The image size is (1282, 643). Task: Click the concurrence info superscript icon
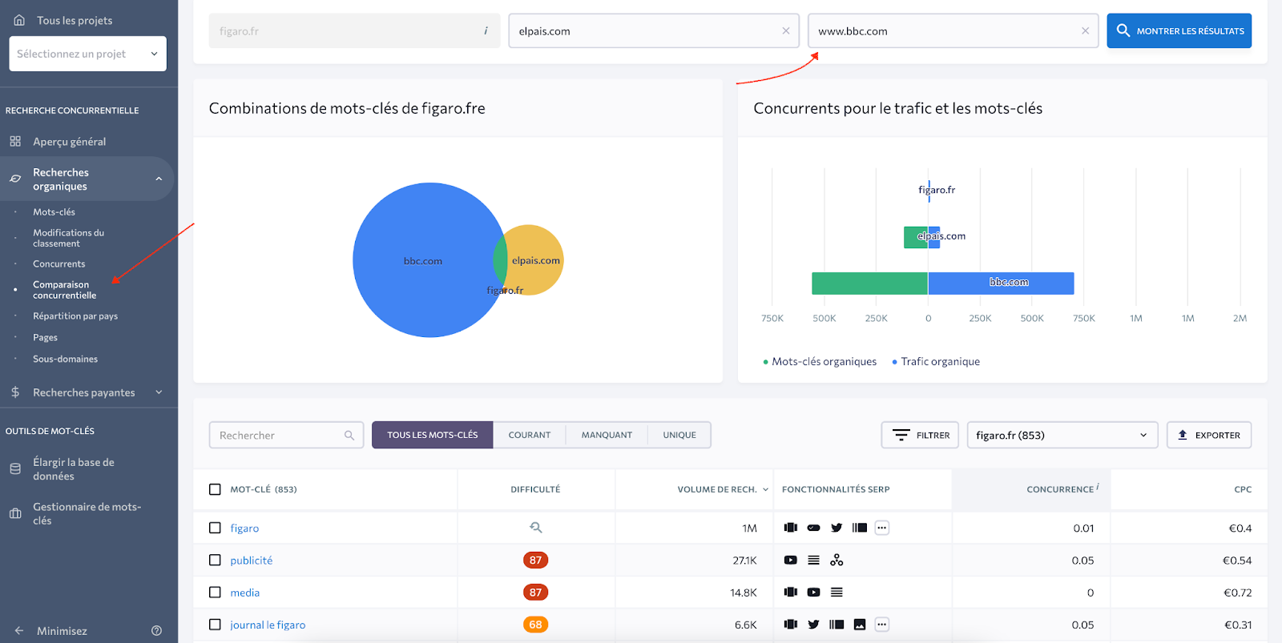[1098, 486]
